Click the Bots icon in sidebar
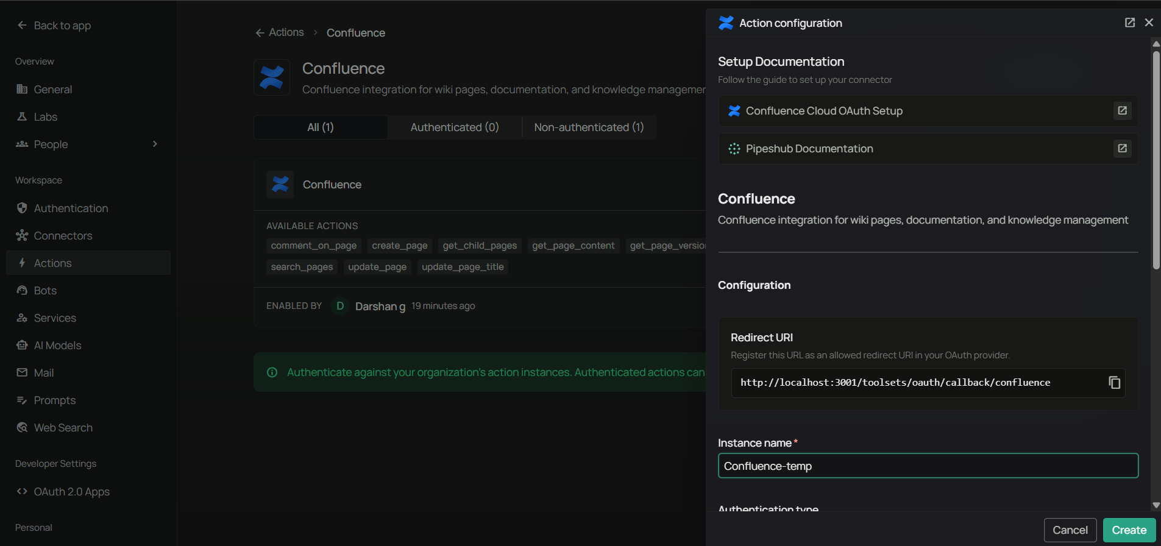This screenshot has width=1161, height=546. tap(22, 290)
